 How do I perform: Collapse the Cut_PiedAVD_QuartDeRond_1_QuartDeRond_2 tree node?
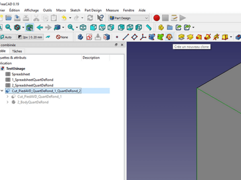coord(3,91)
